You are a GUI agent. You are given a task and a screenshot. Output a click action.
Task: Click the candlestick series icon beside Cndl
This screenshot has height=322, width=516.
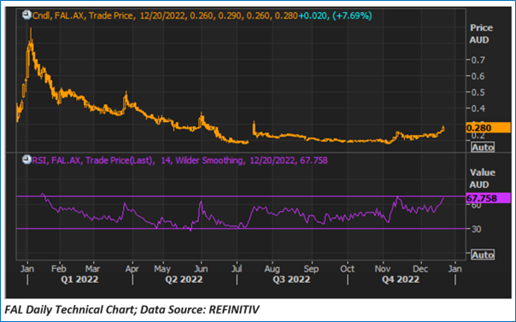click(x=26, y=15)
